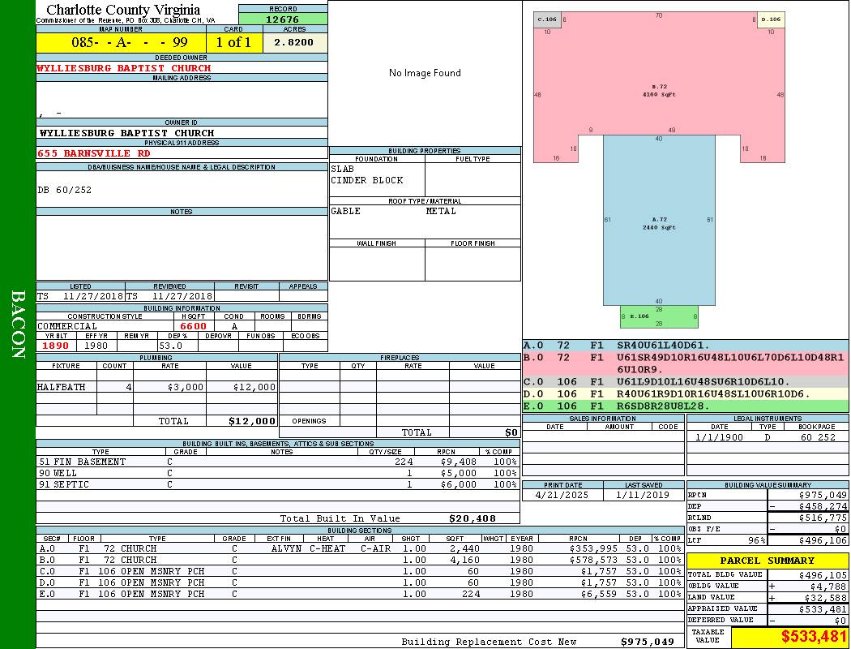Click the gray C.106 porch box
This screenshot has width=851, height=649.
click(547, 19)
